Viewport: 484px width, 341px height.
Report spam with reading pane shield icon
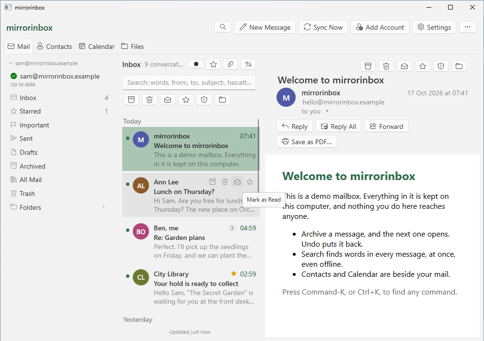click(441, 66)
